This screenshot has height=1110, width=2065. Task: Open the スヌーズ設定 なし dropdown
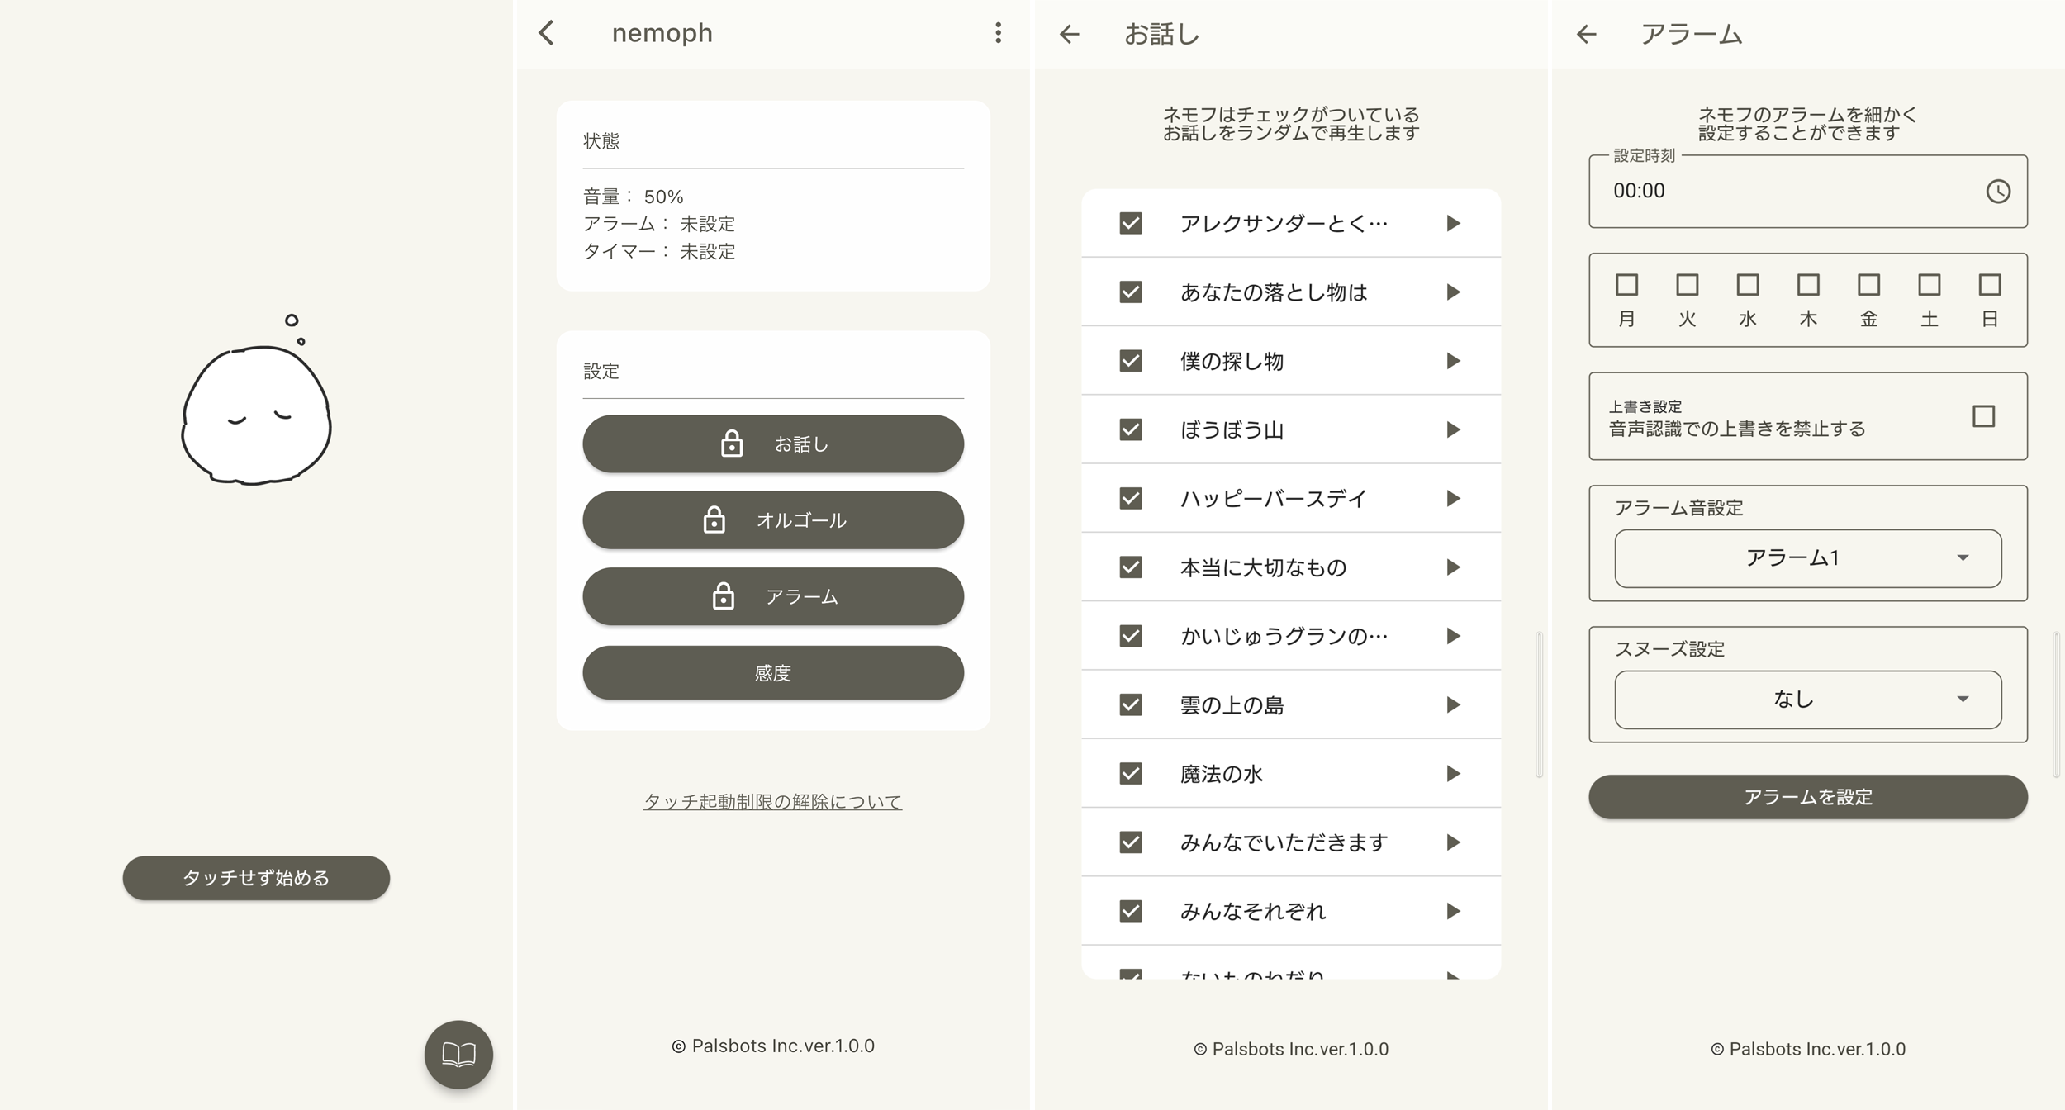1807,700
